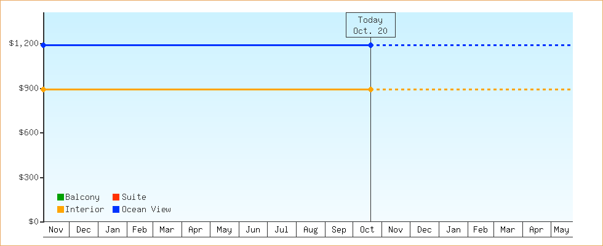Click the blue starting point on left axis
Viewport: 603px width, 246px height.
click(43, 45)
